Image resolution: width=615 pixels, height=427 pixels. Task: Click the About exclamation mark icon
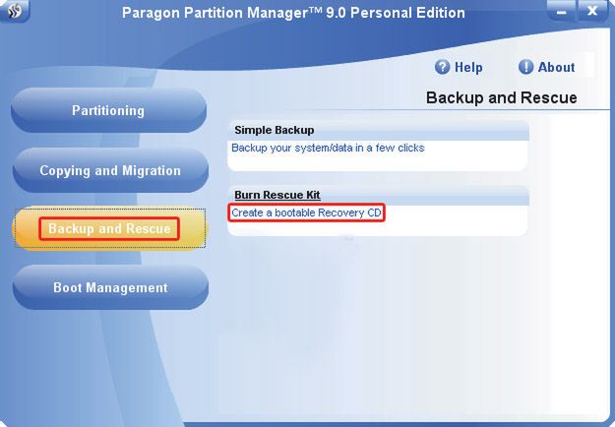[x=525, y=67]
